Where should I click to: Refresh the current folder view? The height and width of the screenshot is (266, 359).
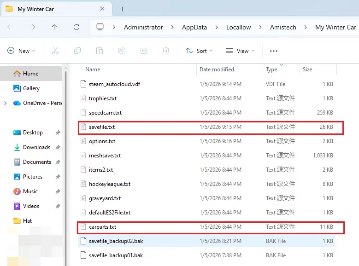click(77, 27)
